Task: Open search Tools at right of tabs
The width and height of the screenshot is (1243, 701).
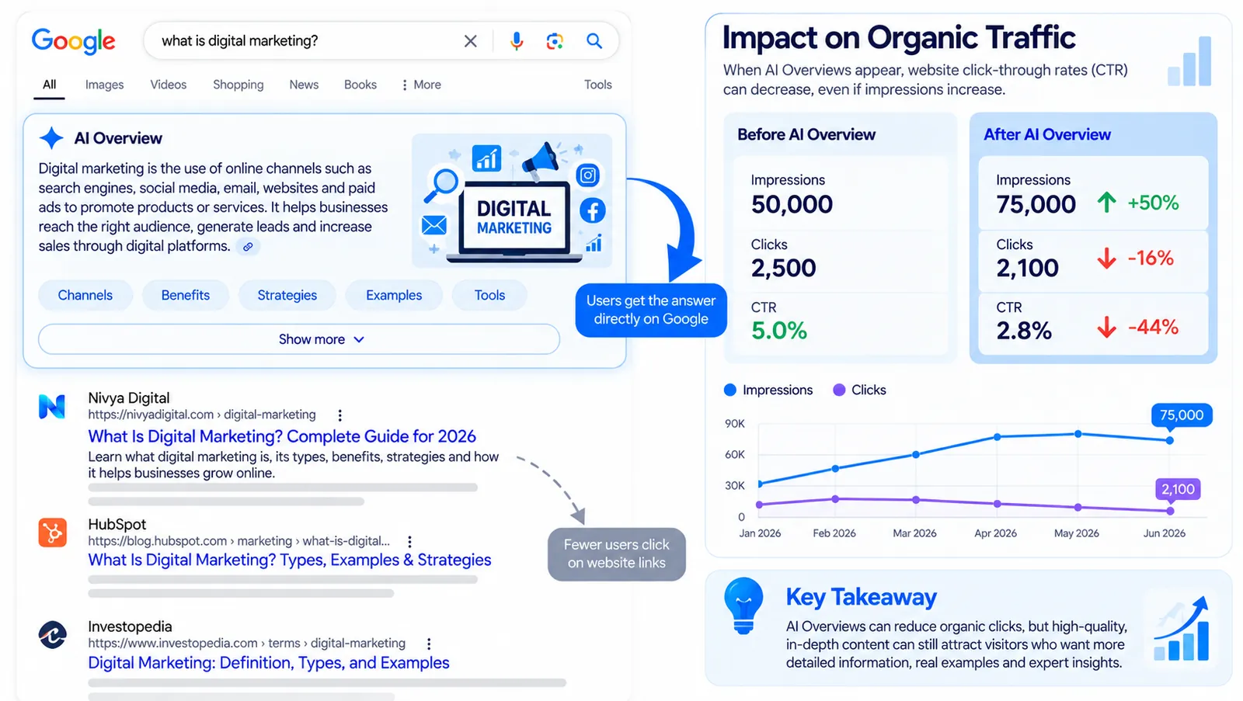Action: point(598,85)
